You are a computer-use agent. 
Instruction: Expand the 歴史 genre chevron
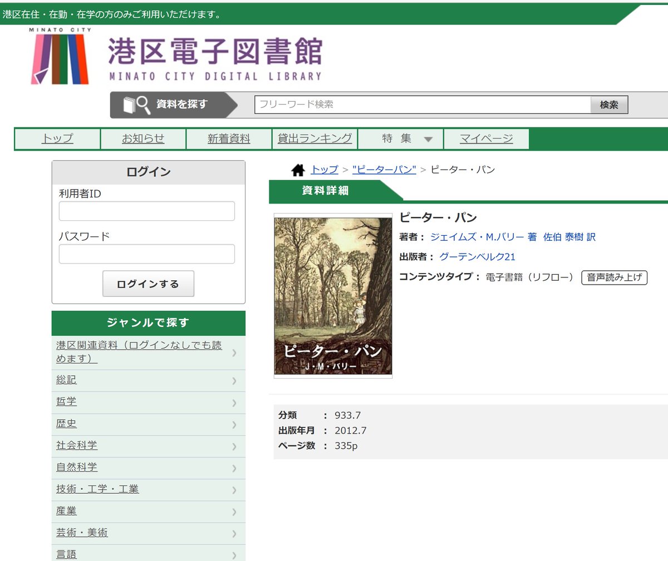[234, 425]
